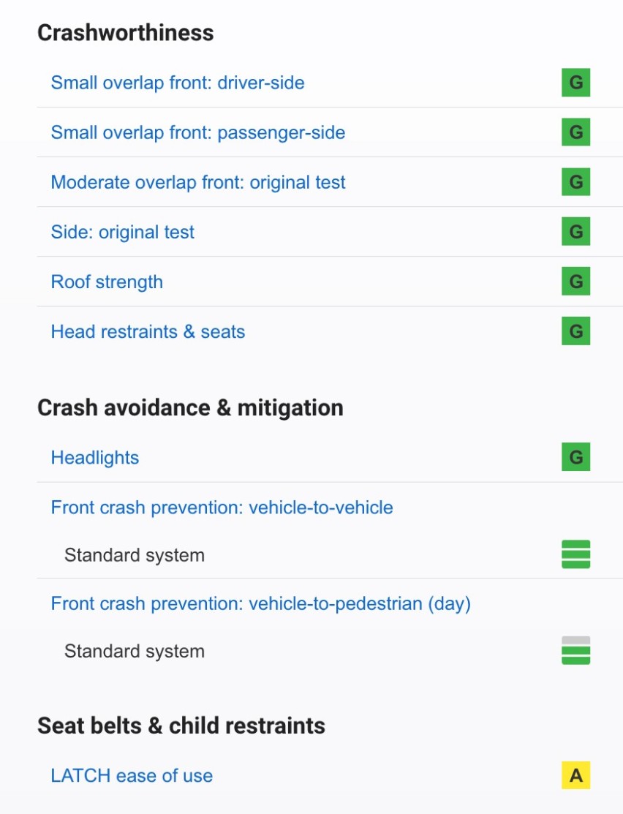Screen dimensions: 623x814
Task: Open Head restraints & seats link
Action: [148, 332]
